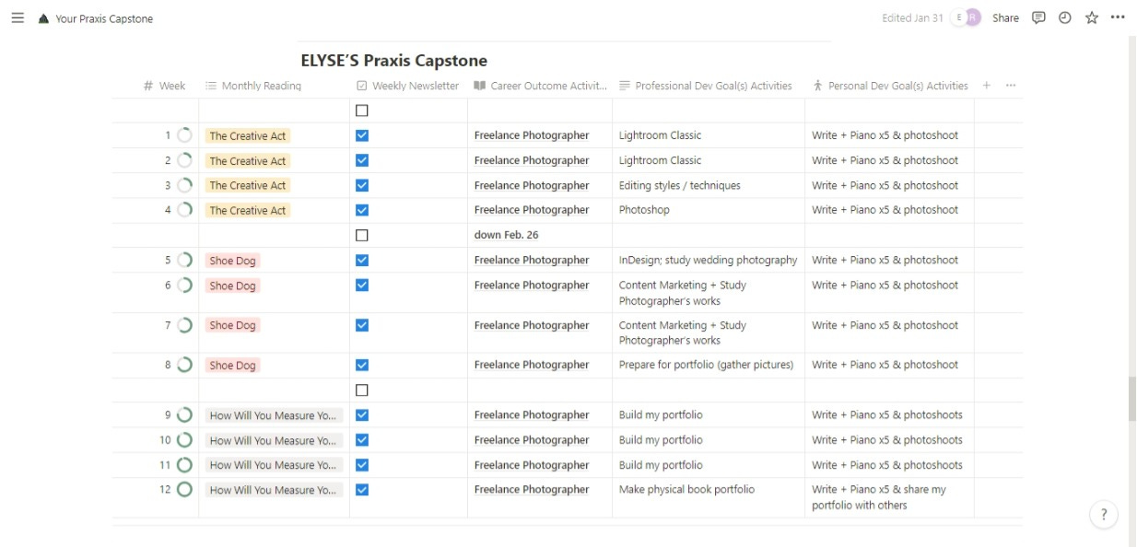Check the empty box in down Feb. 26 row
Image resolution: width=1137 pixels, height=547 pixels.
[362, 235]
